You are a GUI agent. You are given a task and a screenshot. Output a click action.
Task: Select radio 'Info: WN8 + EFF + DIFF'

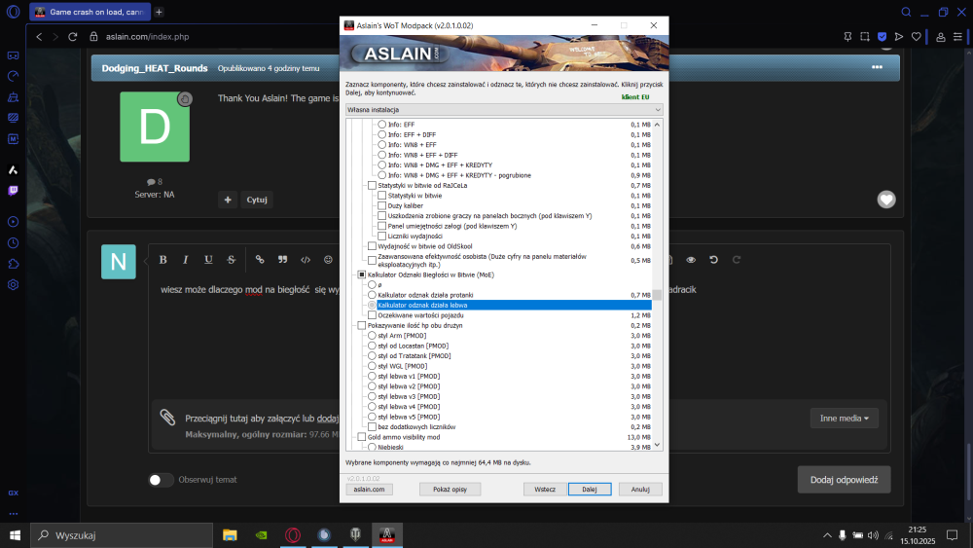(381, 155)
